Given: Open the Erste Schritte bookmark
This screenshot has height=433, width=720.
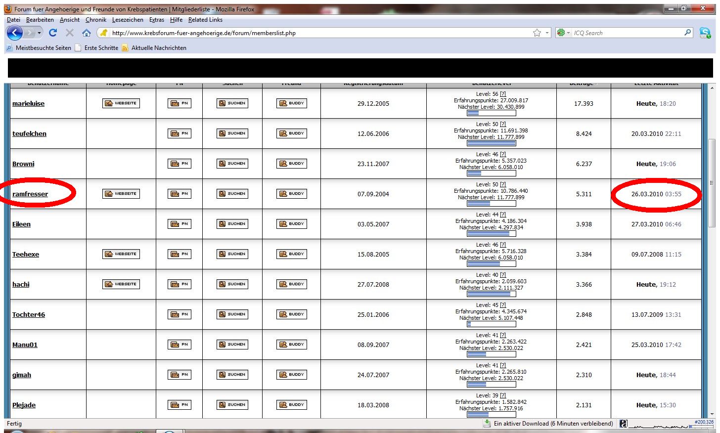Looking at the screenshot, I should click(x=96, y=48).
